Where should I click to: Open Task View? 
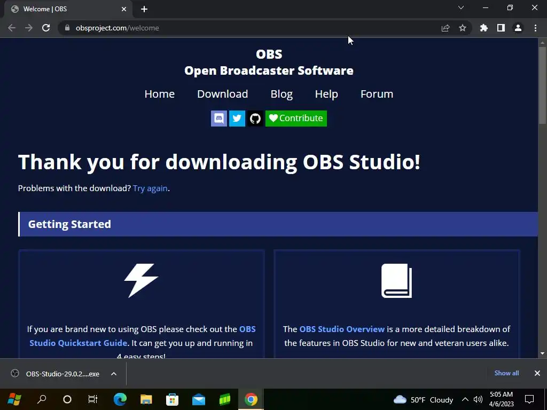(x=93, y=399)
